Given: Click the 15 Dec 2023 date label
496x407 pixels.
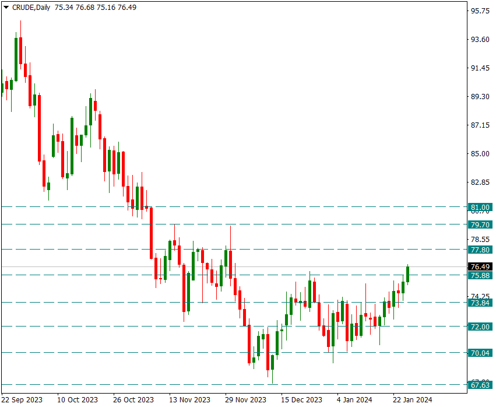Looking at the screenshot, I should click(x=301, y=400).
